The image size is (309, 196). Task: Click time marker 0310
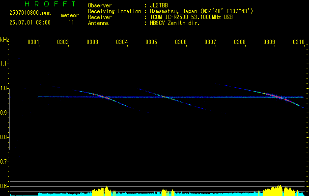[x=299, y=42]
